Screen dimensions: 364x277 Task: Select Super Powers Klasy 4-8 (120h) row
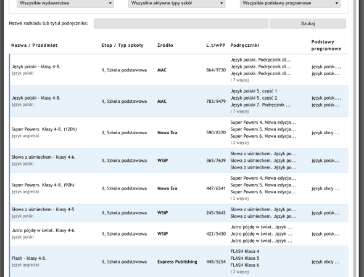coord(179,132)
